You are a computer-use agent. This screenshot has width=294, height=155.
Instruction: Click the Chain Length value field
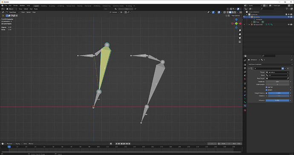pos(277,85)
